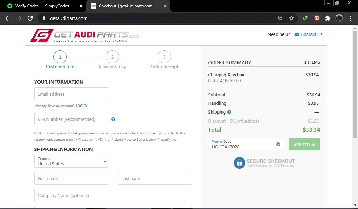Screen dimensions: 358x209
Task: Restore down the browser window
Action: point(337,3)
